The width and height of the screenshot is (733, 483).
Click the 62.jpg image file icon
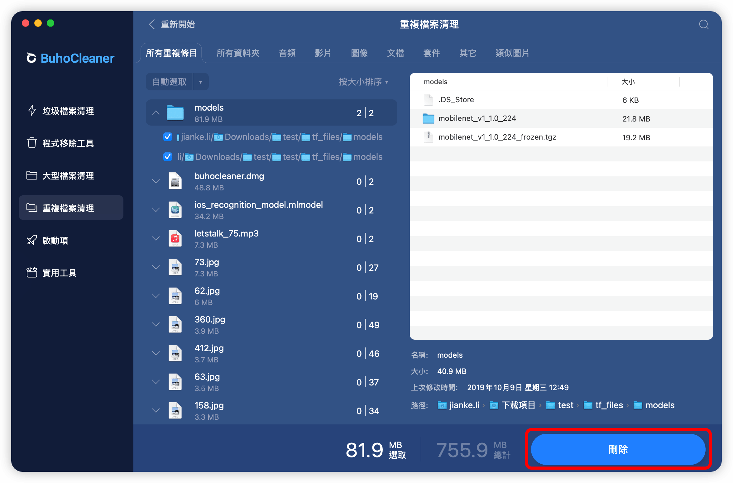coord(175,296)
